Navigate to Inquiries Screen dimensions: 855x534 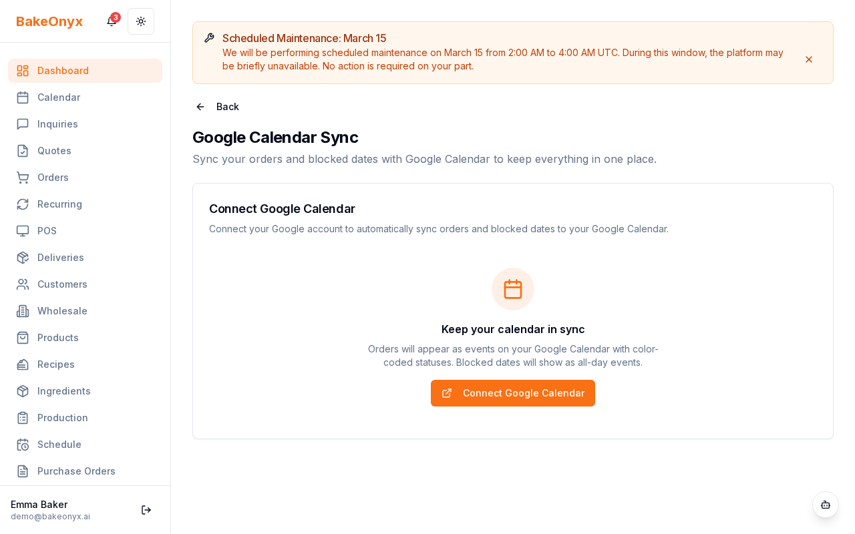point(57,124)
